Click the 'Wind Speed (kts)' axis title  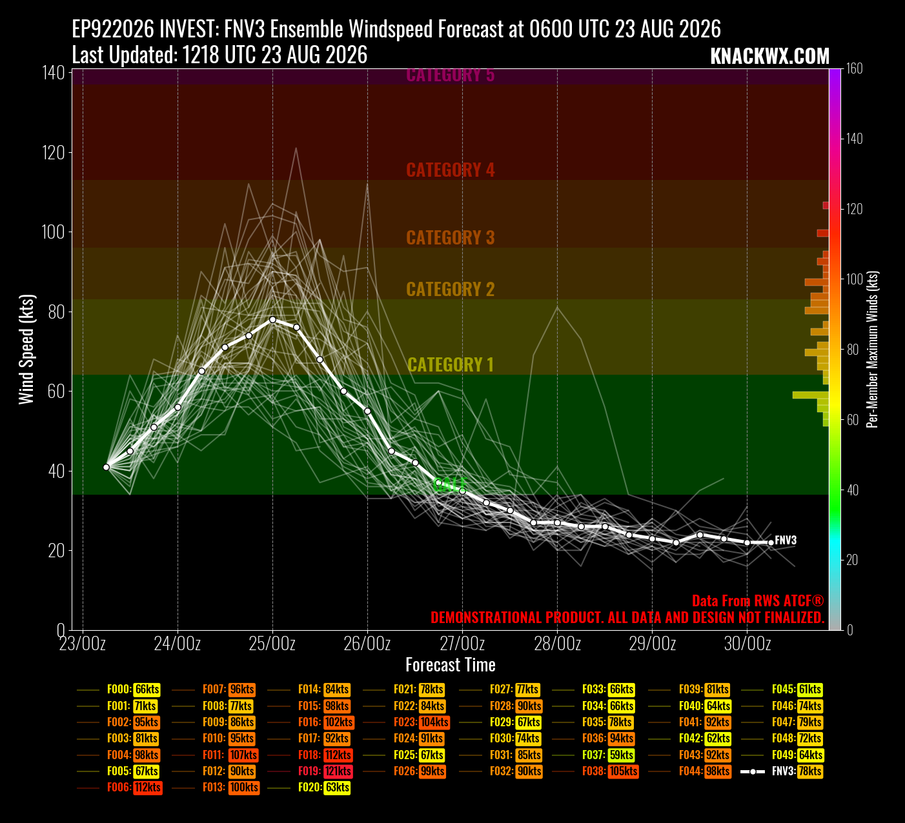26,350
